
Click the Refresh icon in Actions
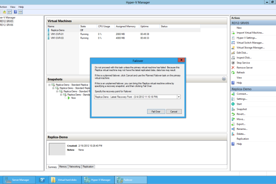[x=233, y=72]
